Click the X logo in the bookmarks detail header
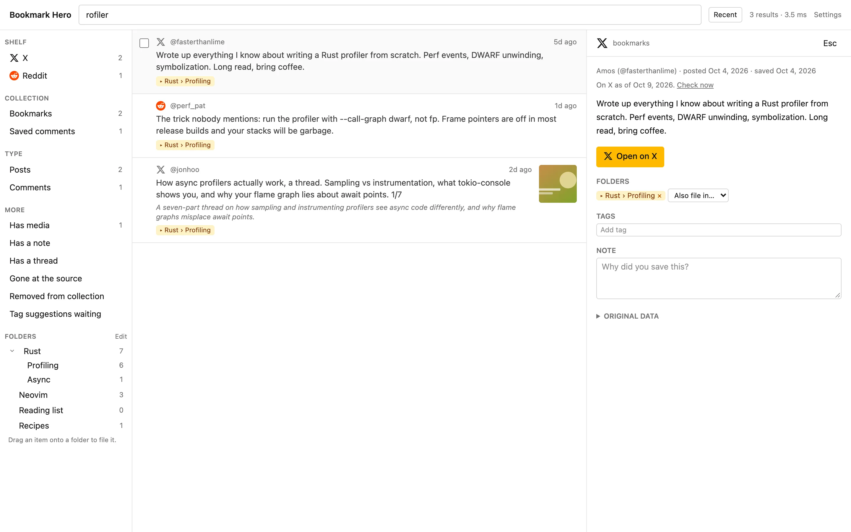The height and width of the screenshot is (532, 851). [602, 43]
